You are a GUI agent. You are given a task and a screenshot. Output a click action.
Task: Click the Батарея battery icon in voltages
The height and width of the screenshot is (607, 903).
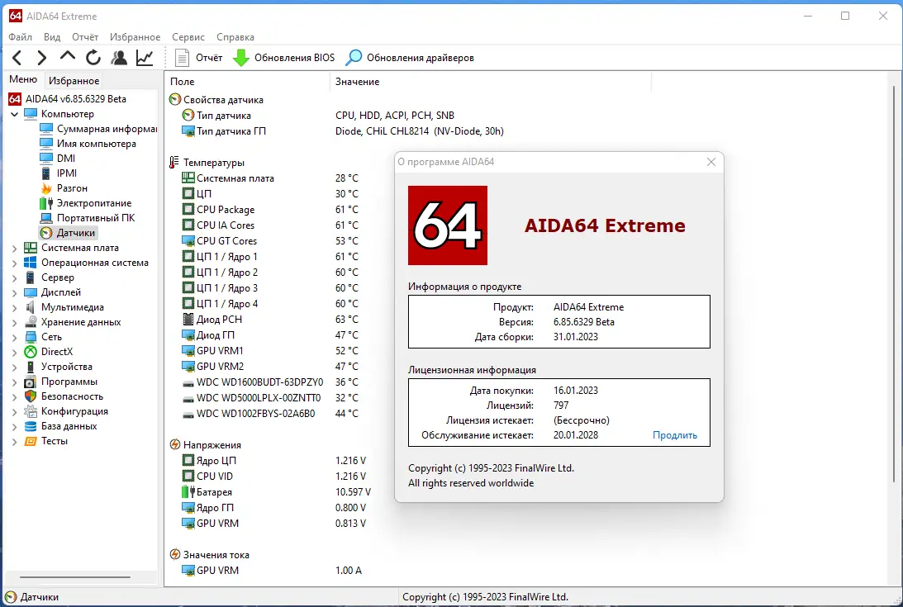pos(188,492)
